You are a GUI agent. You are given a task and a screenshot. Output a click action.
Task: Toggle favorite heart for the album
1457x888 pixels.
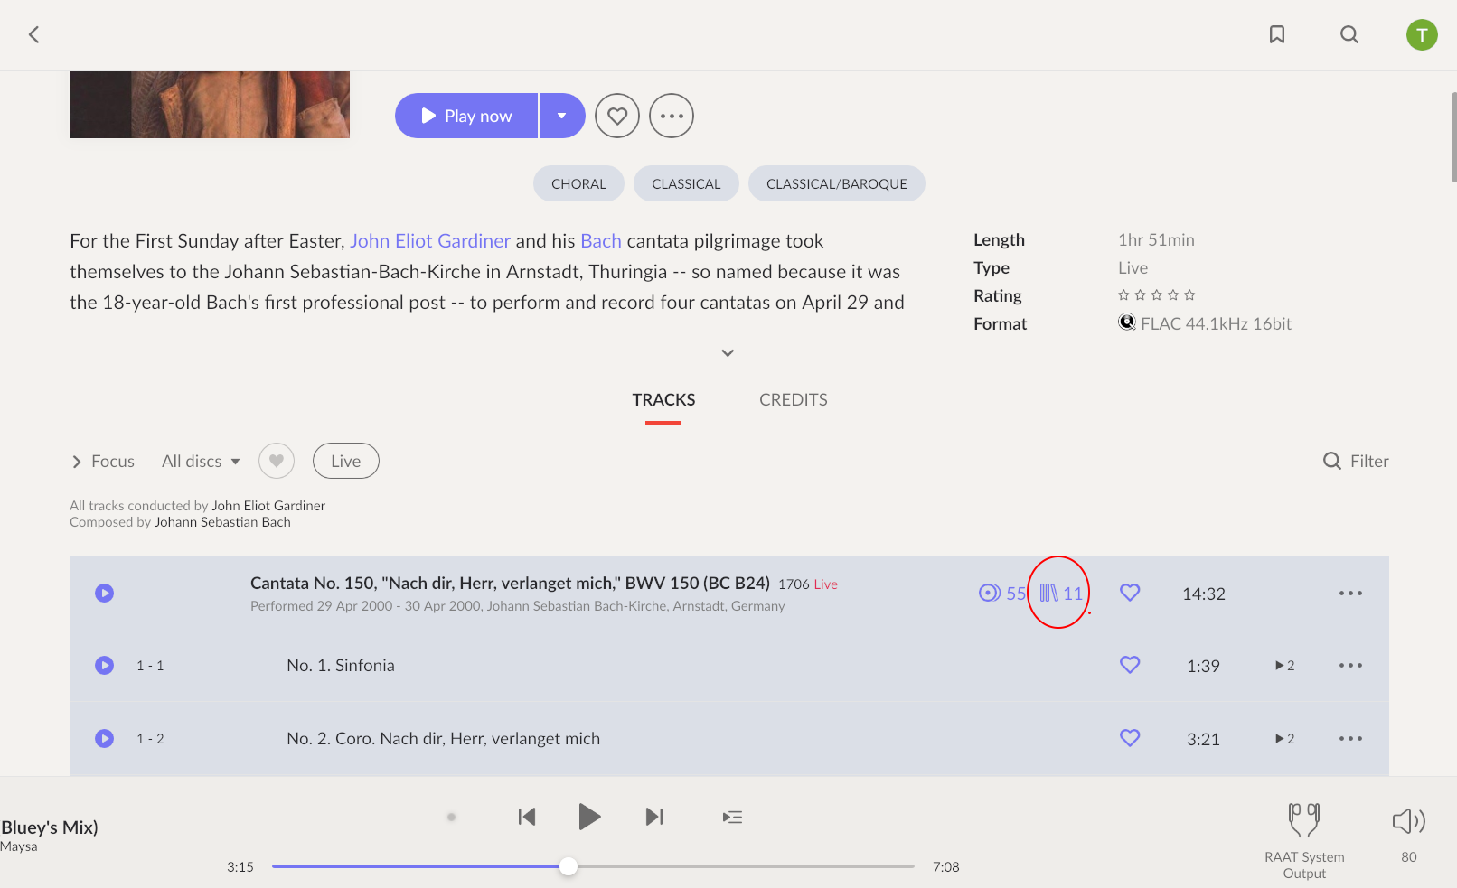pos(617,116)
